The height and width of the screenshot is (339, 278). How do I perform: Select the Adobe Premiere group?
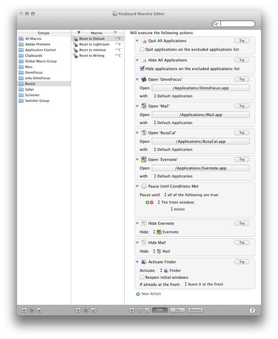click(x=44, y=44)
